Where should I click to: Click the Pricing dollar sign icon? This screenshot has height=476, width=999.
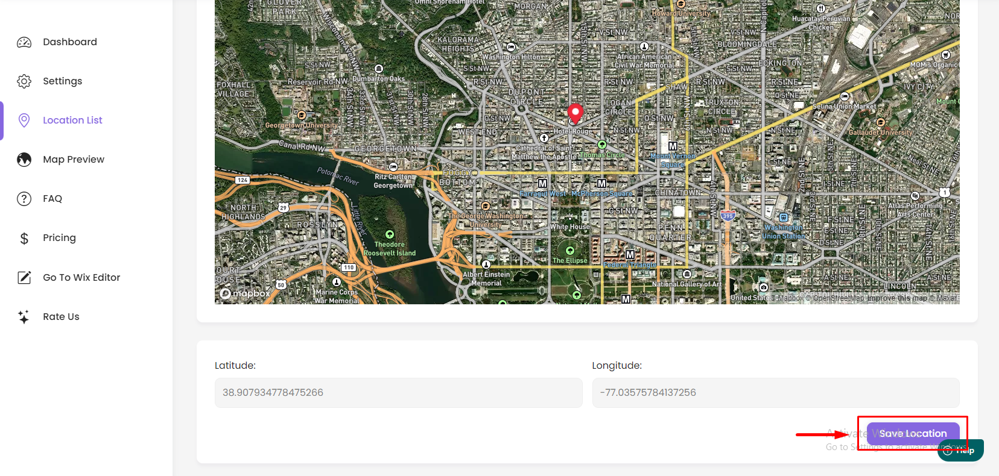24,238
